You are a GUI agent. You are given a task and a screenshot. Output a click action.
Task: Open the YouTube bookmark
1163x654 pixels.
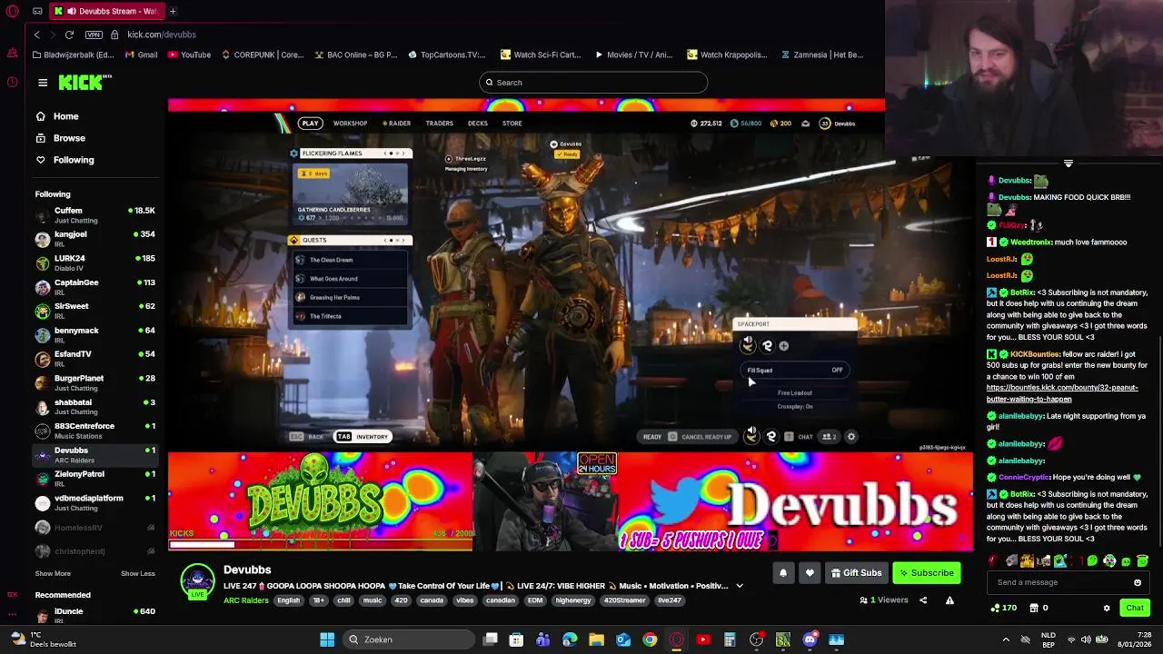point(189,54)
